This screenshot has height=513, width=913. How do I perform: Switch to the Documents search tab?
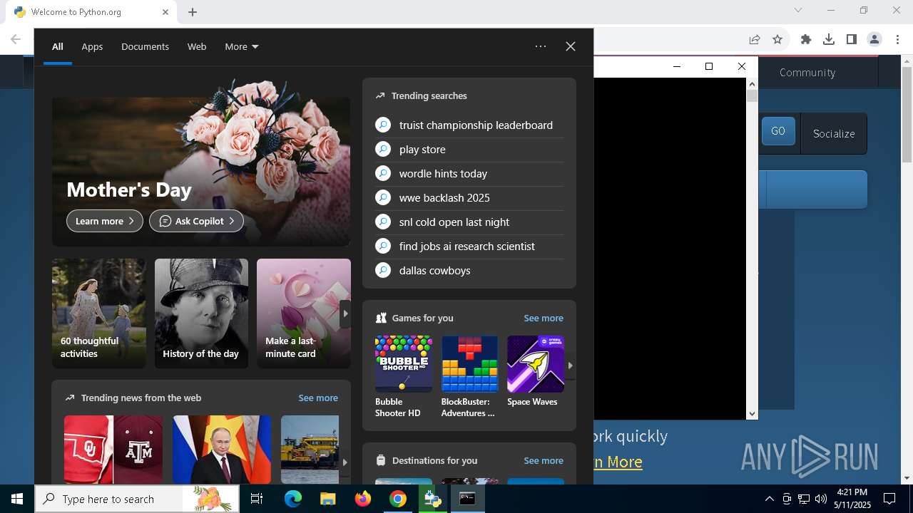click(145, 47)
